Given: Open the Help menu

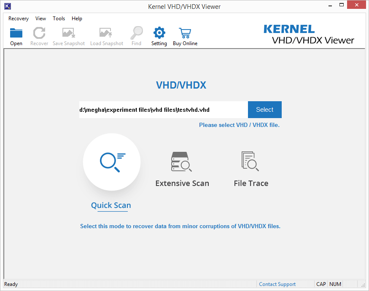Looking at the screenshot, I should point(77,19).
